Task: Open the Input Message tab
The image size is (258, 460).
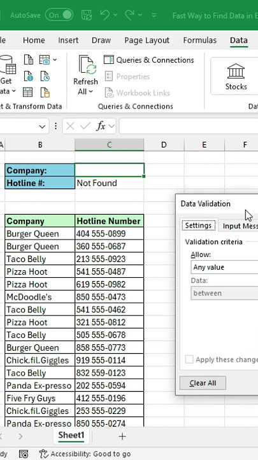Action: [x=238, y=226]
